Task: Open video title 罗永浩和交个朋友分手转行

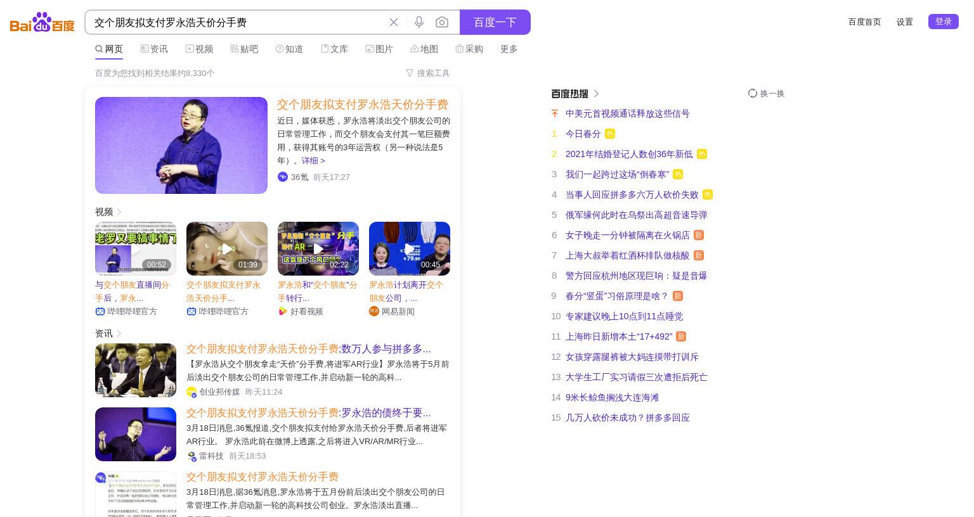Action: pyautogui.click(x=317, y=291)
